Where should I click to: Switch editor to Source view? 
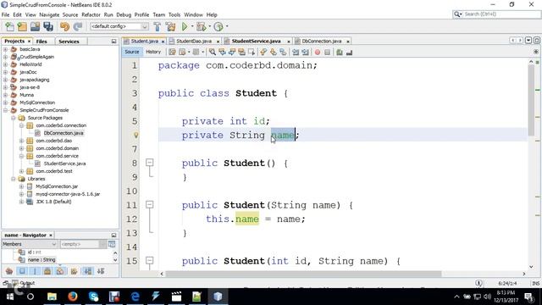[132, 52]
